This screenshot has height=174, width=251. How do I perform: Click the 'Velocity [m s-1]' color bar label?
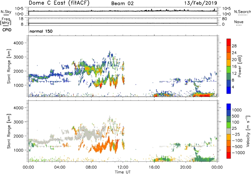pyautogui.click(x=248, y=131)
